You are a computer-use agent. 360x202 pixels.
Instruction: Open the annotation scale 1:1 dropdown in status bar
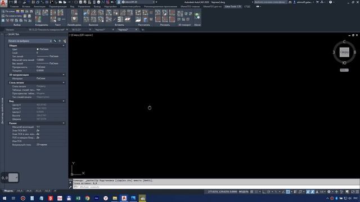point(322,192)
